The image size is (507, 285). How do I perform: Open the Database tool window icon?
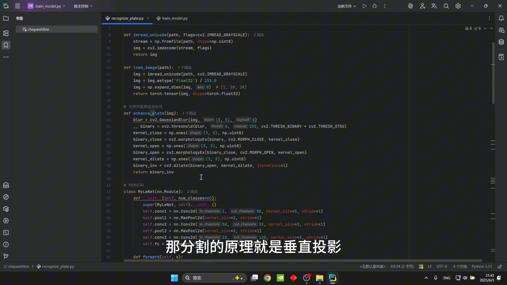pyautogui.click(x=501, y=42)
